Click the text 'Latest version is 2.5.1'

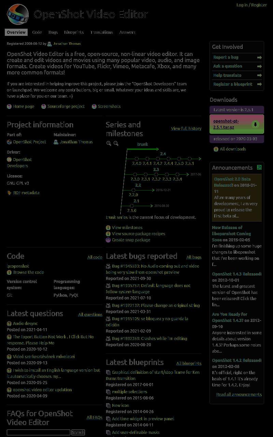coord(233,110)
